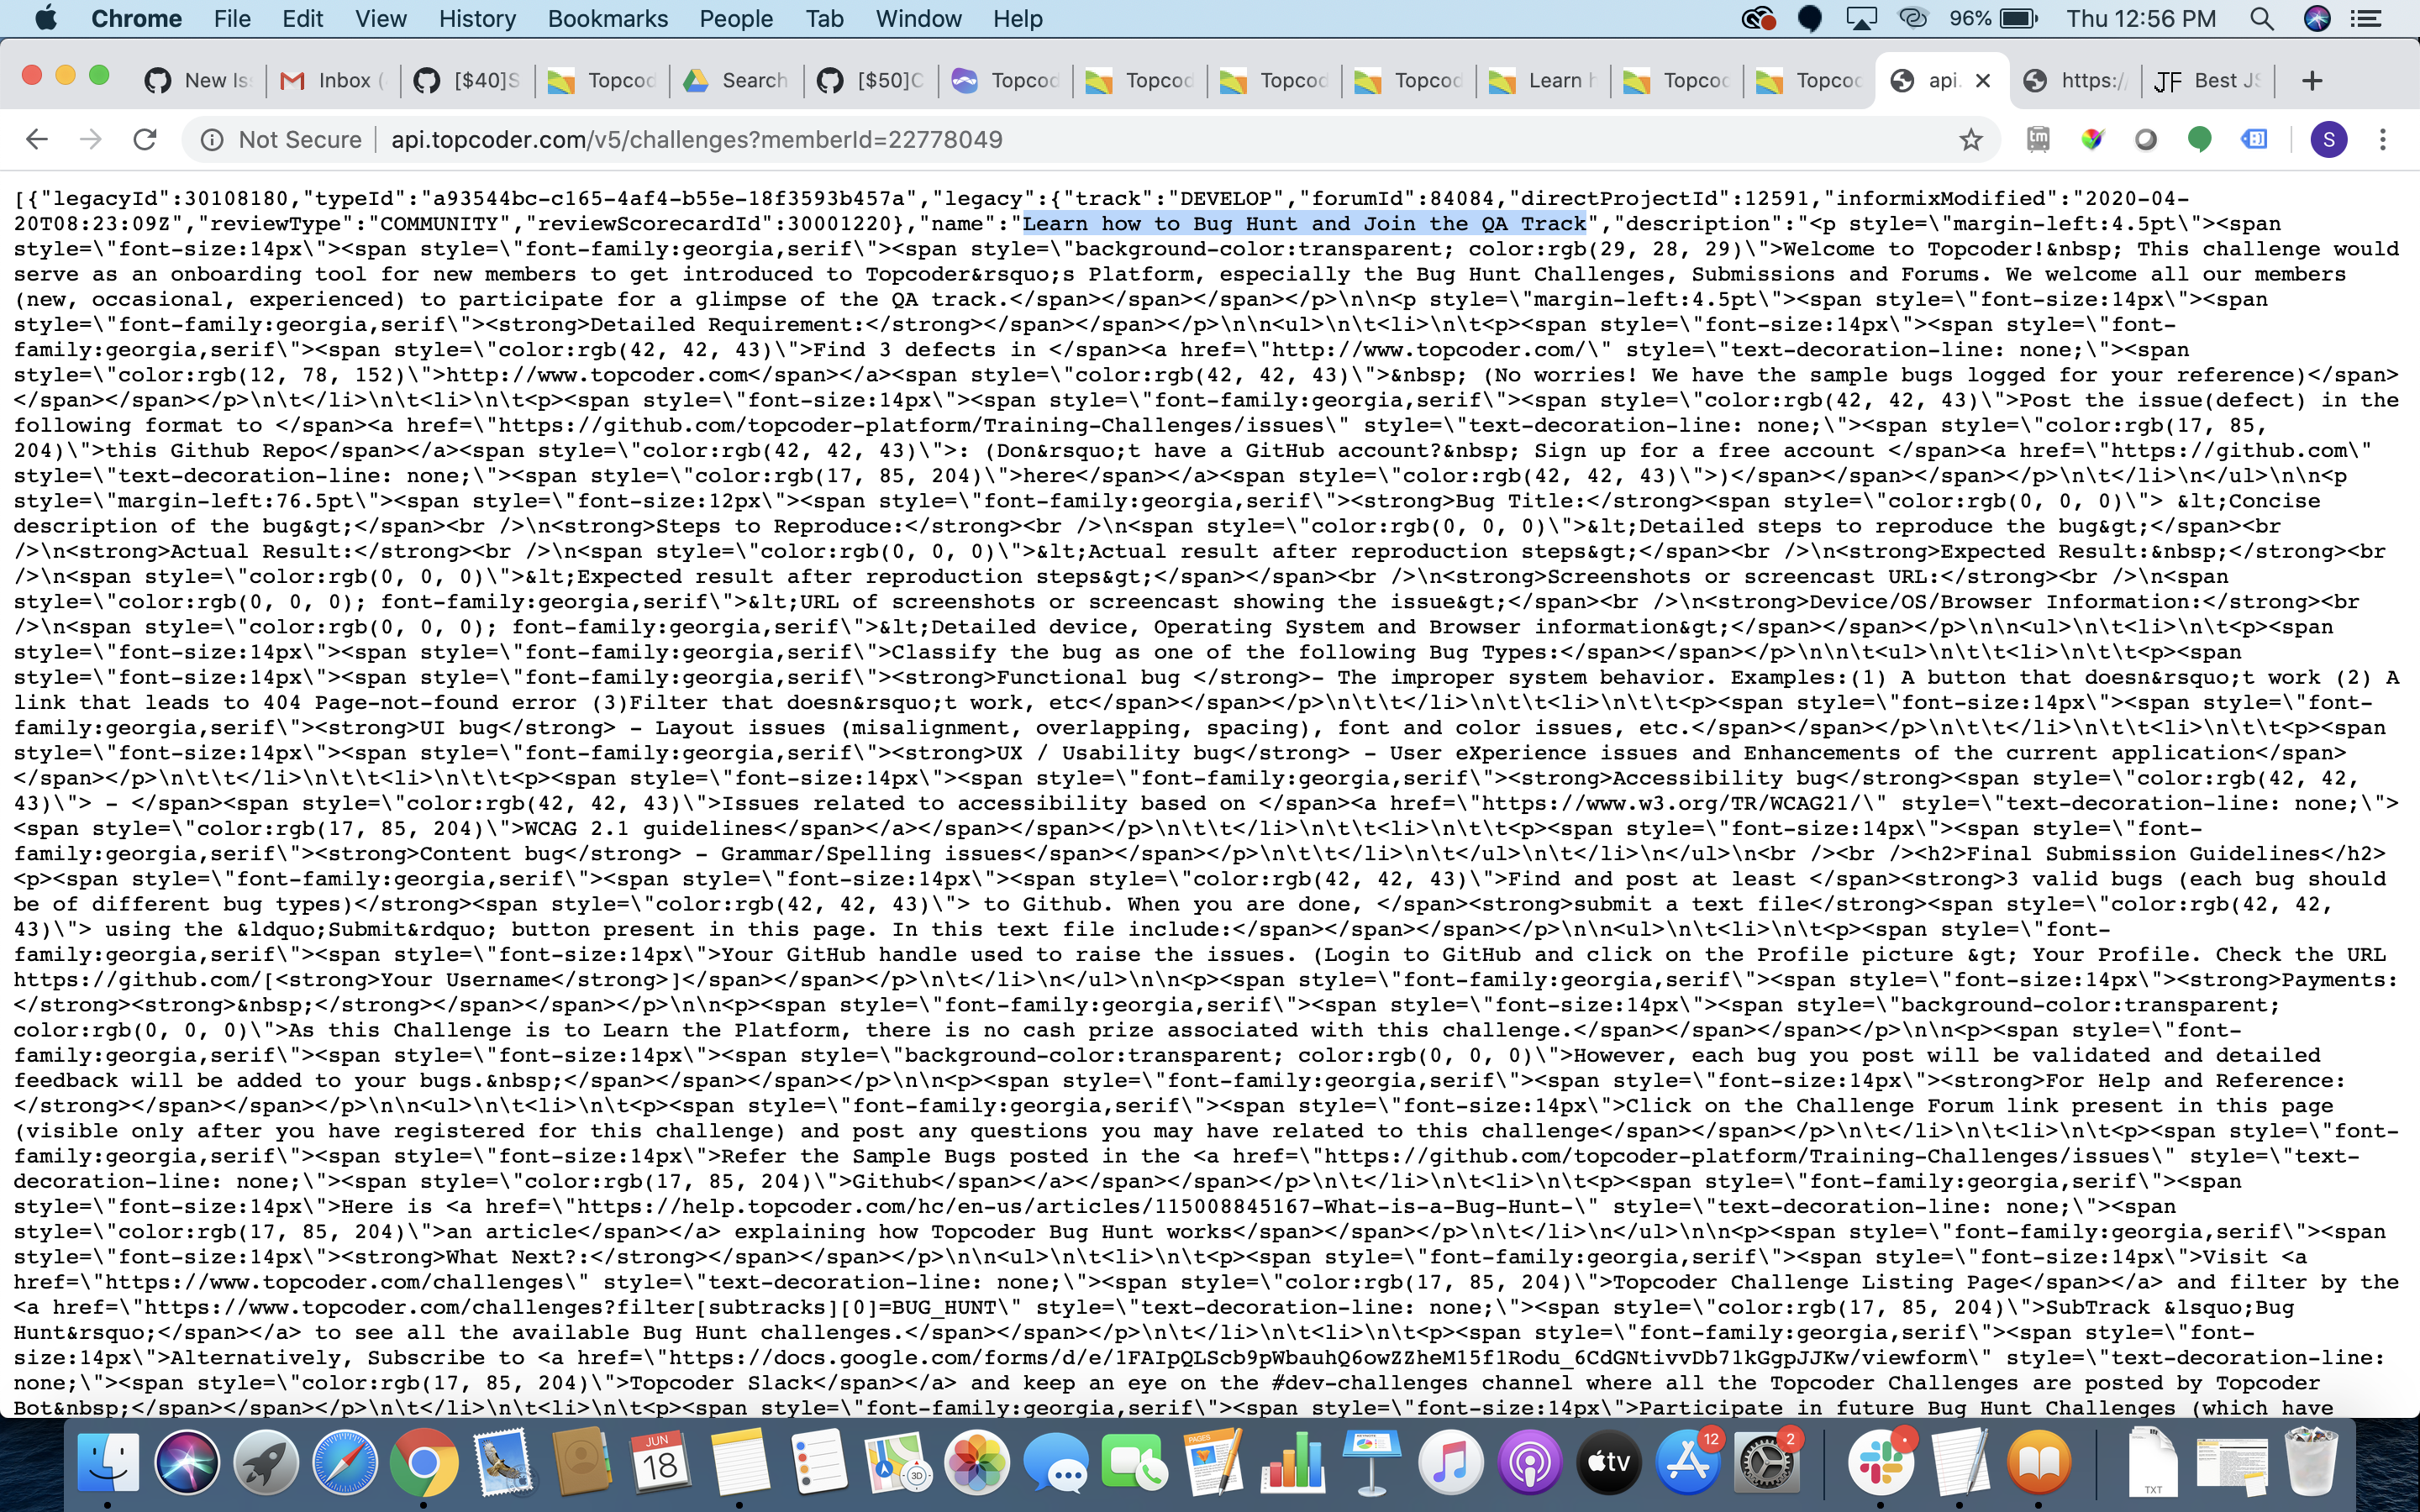Switch to the Gmail Inbox tab

334,81
